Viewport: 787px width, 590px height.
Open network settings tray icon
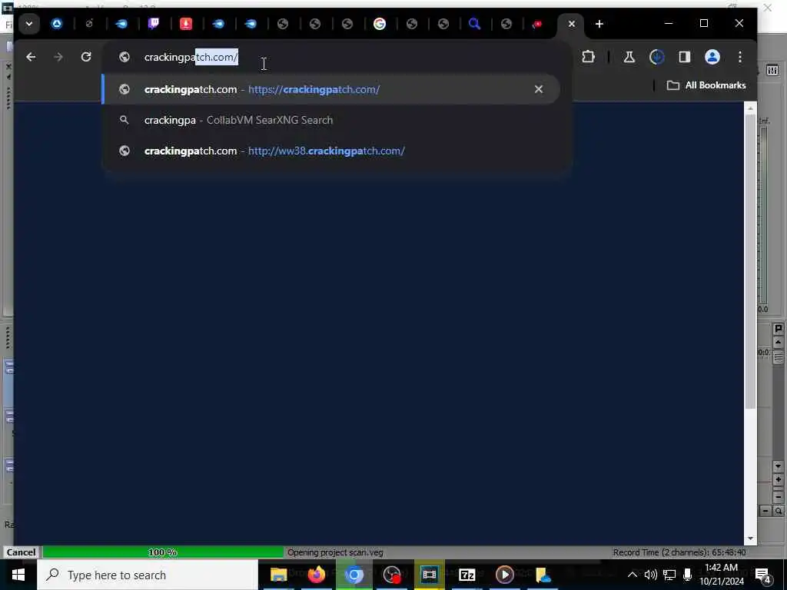pyautogui.click(x=669, y=575)
